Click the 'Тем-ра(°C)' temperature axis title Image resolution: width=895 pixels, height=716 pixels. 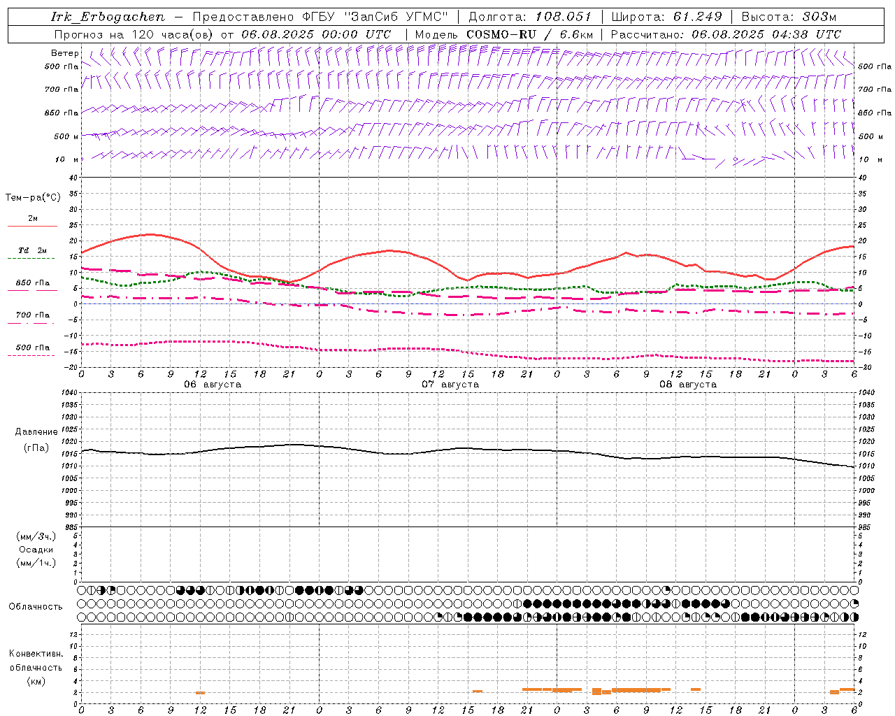pos(33,198)
